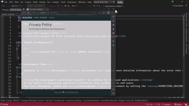Viewport: 189px width, 106px height.
Task: Open the Analyze menu
Action: 56,2
